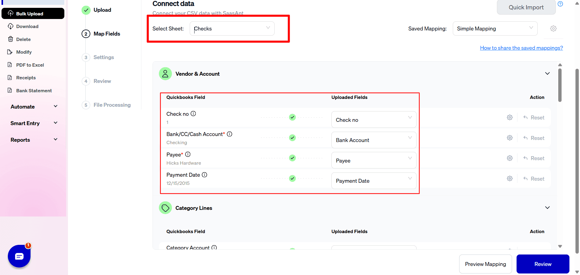
Task: Click the green mapped check for Payee
Action: coord(292,158)
